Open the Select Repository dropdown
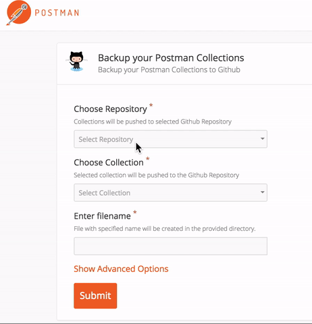Image resolution: width=312 pixels, height=324 pixels. [170, 139]
